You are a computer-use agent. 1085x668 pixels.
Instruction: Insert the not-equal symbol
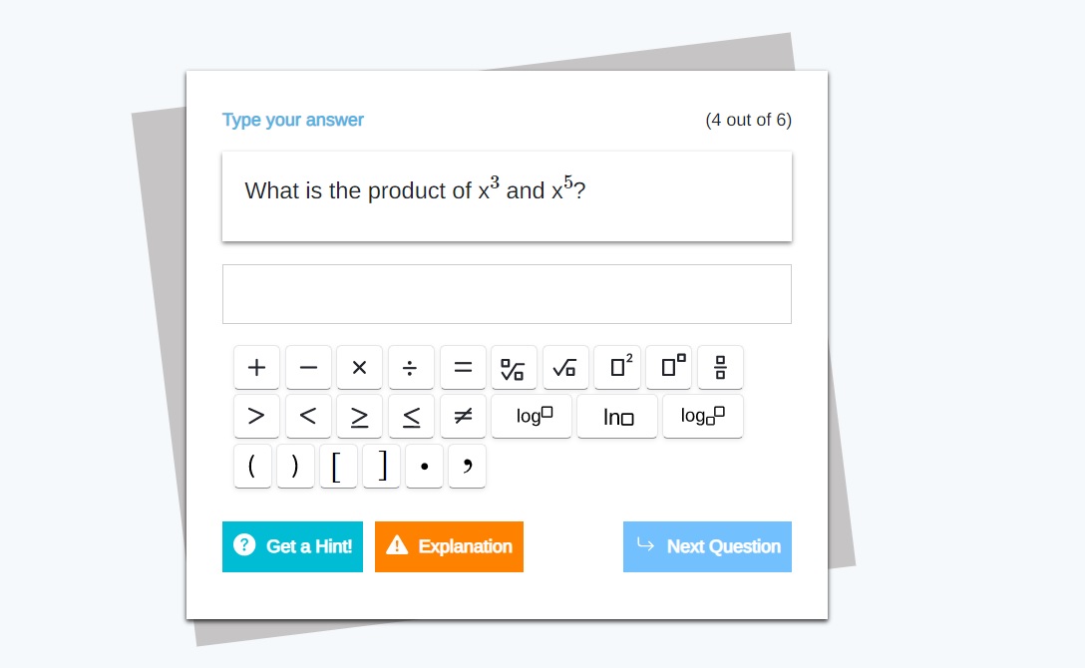(x=463, y=416)
